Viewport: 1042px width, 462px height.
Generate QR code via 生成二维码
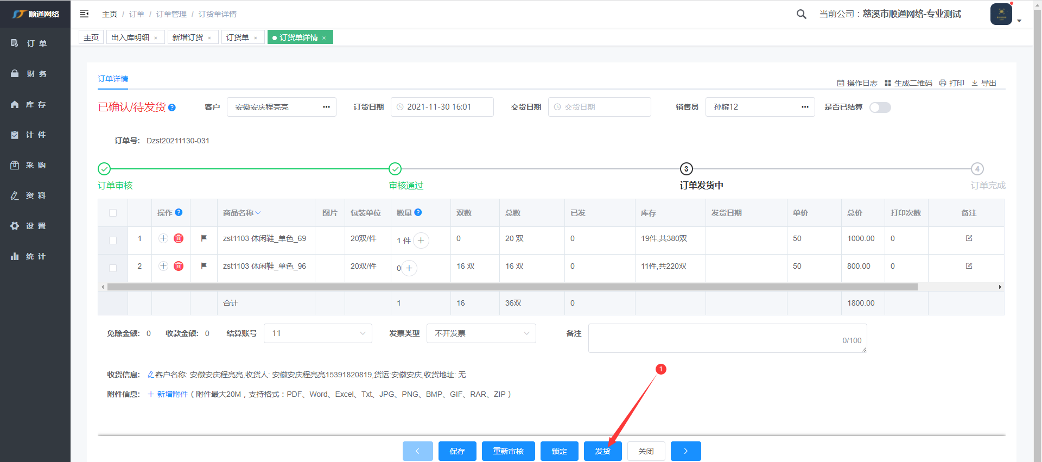908,83
